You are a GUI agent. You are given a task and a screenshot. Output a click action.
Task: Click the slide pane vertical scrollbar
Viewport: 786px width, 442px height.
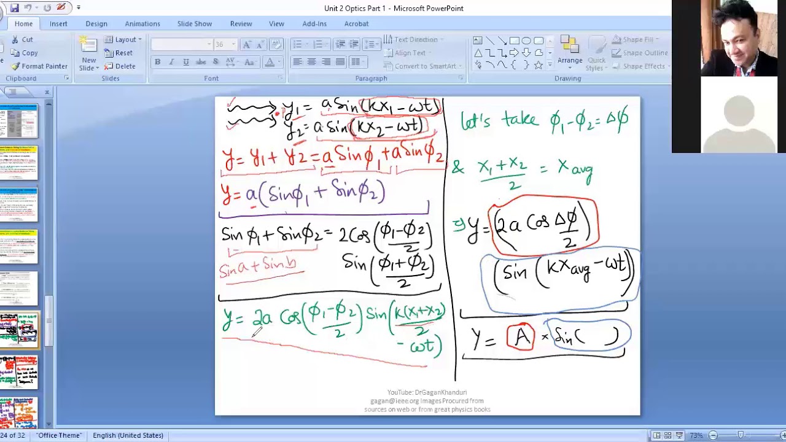[50, 322]
